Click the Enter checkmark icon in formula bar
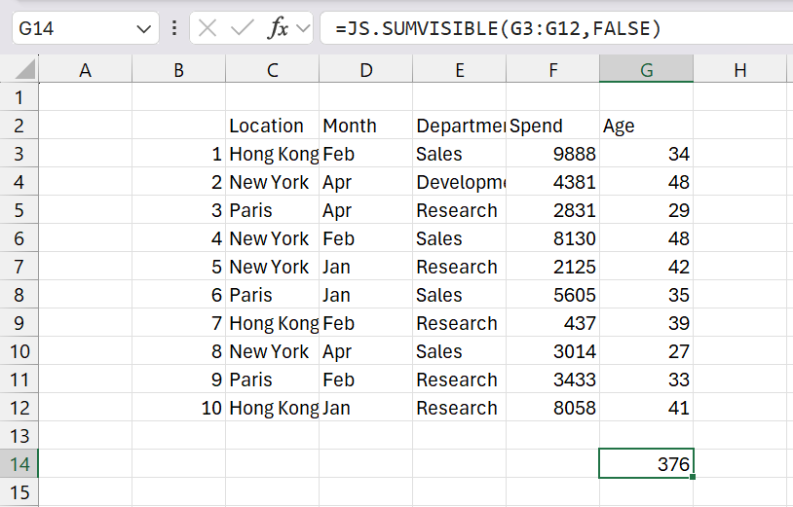Viewport: 793px width, 507px height. coord(242,28)
